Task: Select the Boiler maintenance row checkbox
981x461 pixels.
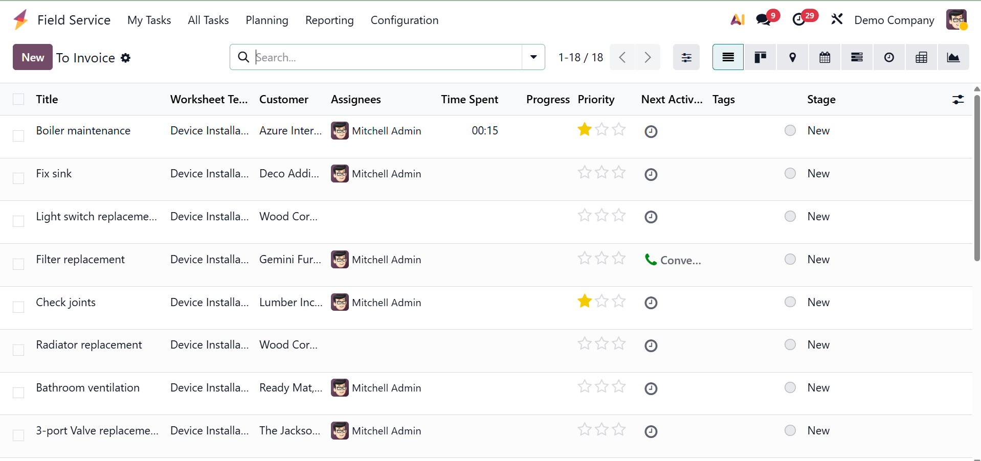Action: pyautogui.click(x=18, y=136)
